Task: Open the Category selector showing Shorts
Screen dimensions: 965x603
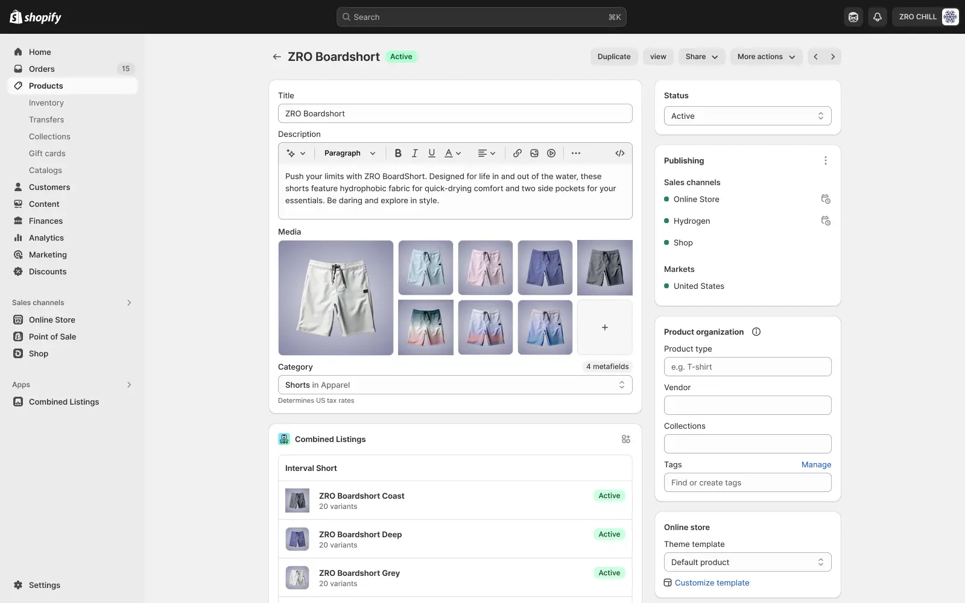Action: click(x=455, y=385)
